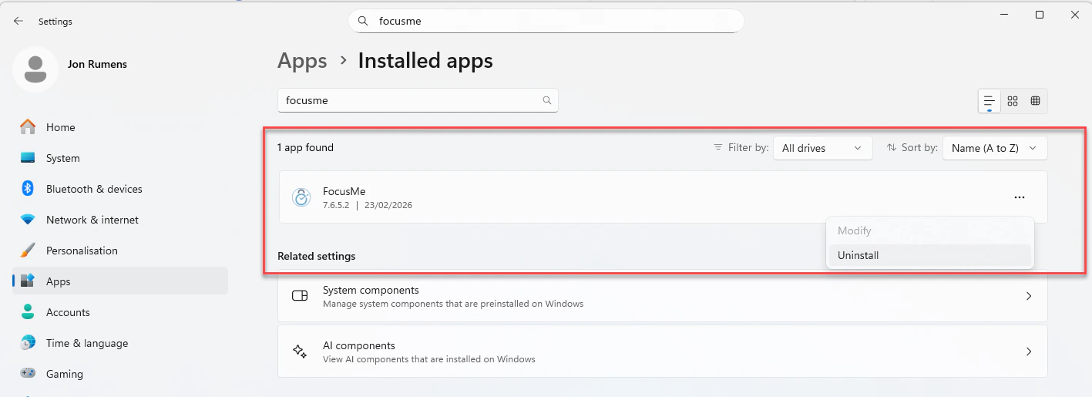Switch to grid view layout icon
1092x397 pixels.
click(x=1013, y=101)
